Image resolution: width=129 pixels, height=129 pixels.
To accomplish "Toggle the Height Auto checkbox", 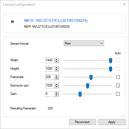I will click(x=118, y=69).
